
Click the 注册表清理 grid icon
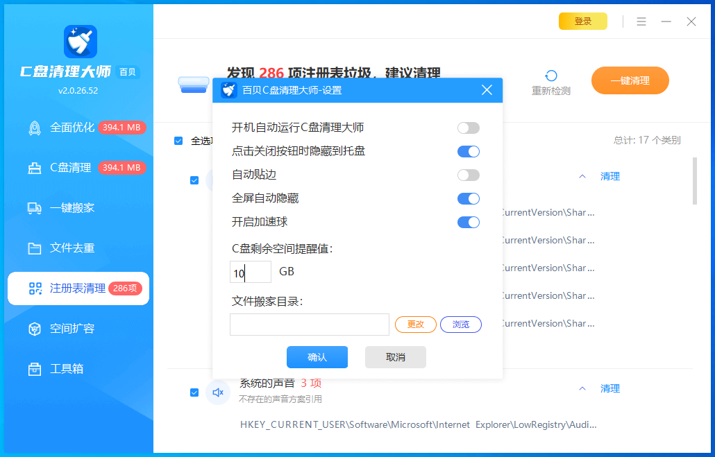[35, 288]
